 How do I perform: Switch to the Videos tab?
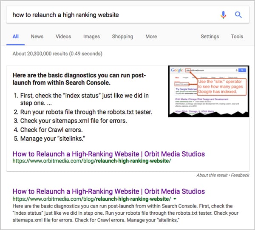63,37
